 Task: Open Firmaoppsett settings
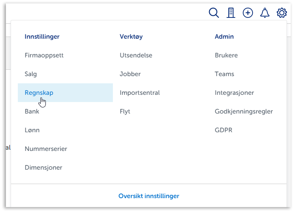[44, 55]
